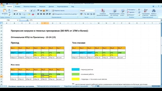Switch to the Формулы ribbon tab
162x91 pixels.
[x=42, y=7]
